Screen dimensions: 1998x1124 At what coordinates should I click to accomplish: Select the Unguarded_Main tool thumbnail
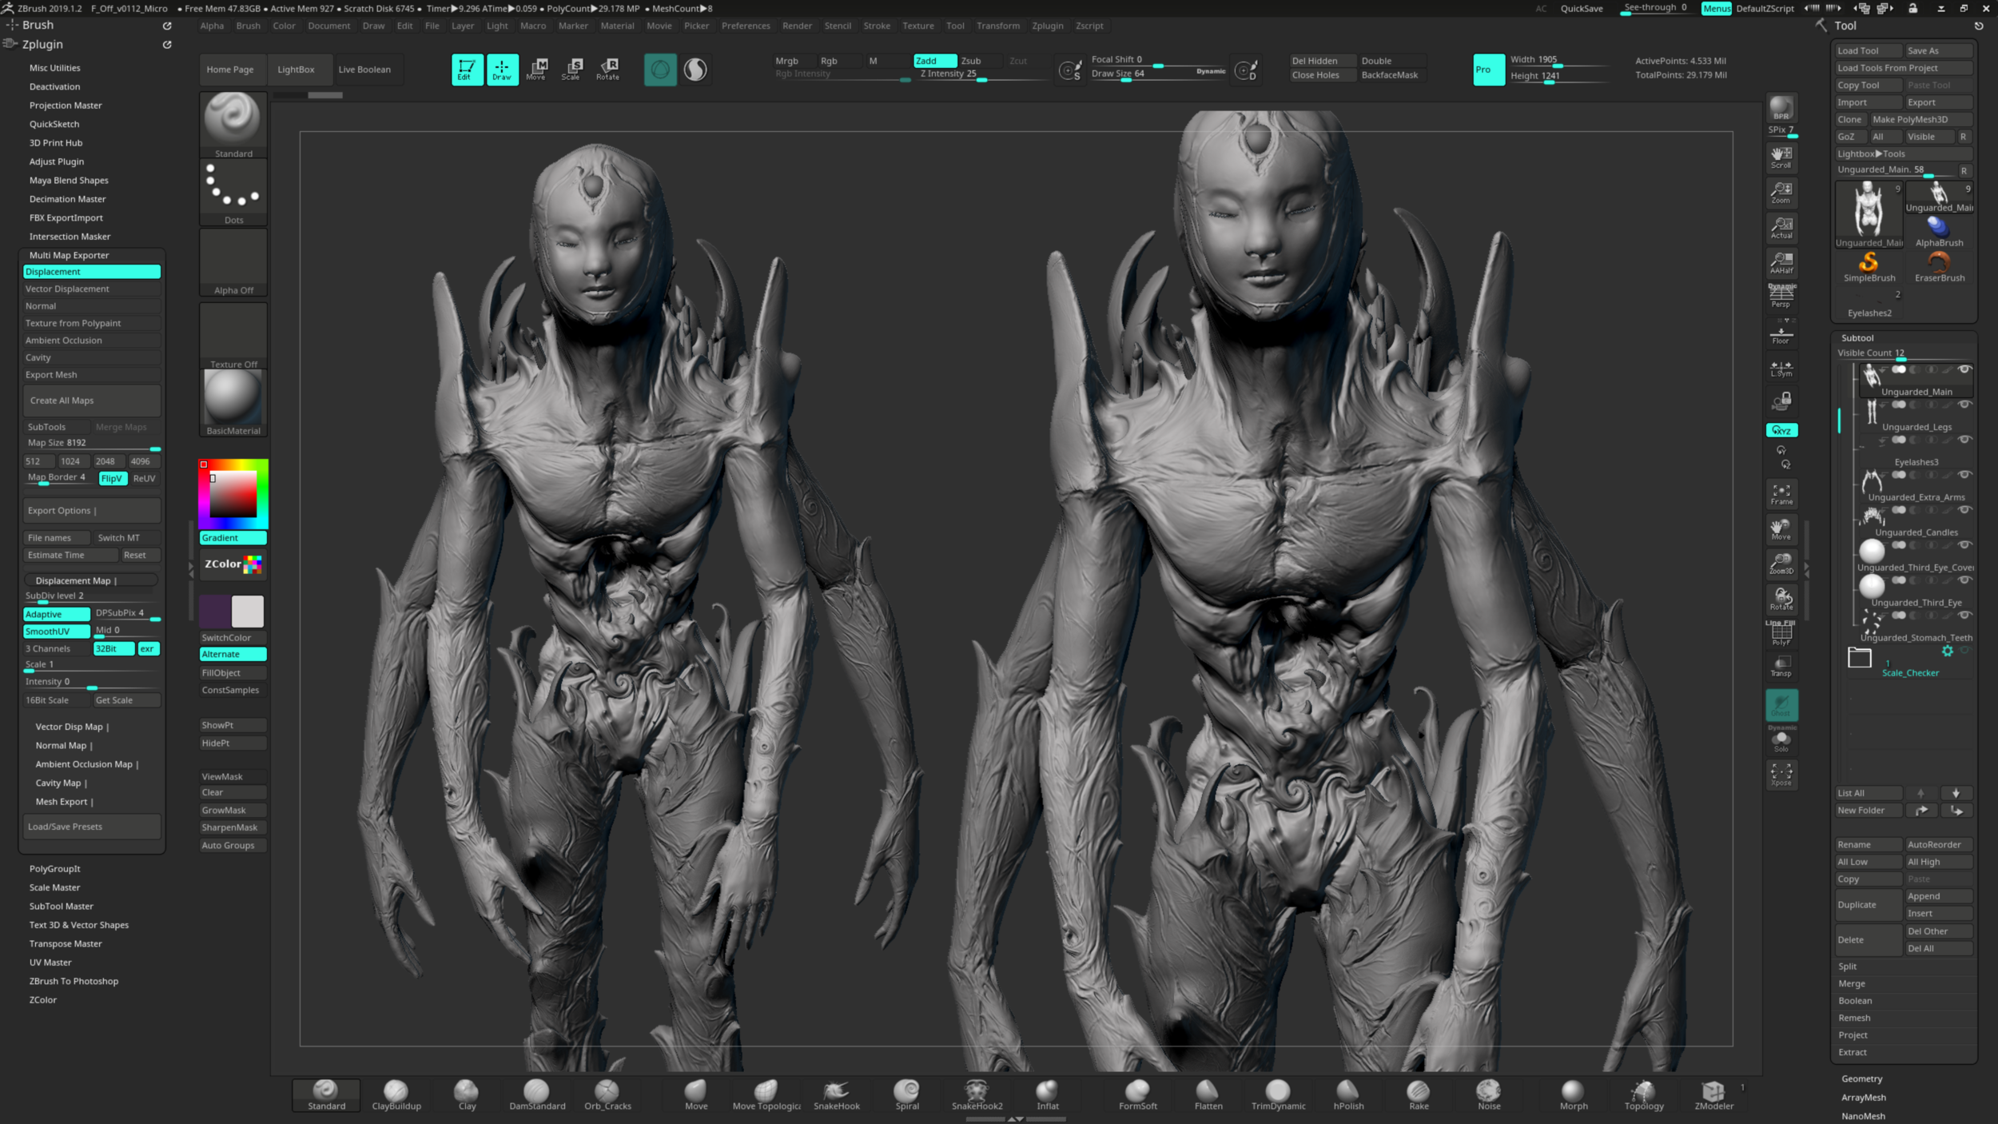(x=1869, y=210)
